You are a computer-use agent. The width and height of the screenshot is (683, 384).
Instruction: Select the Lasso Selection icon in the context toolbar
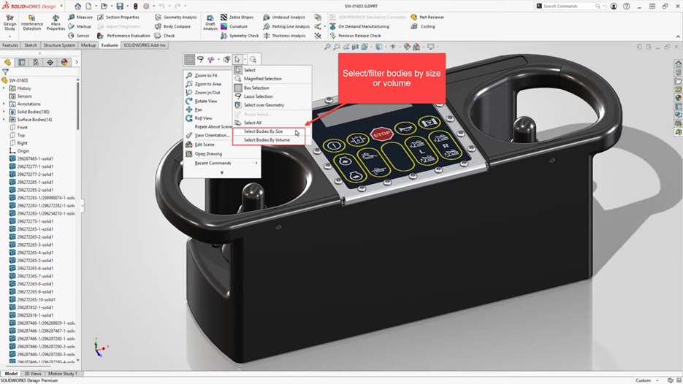pyautogui.click(x=200, y=60)
